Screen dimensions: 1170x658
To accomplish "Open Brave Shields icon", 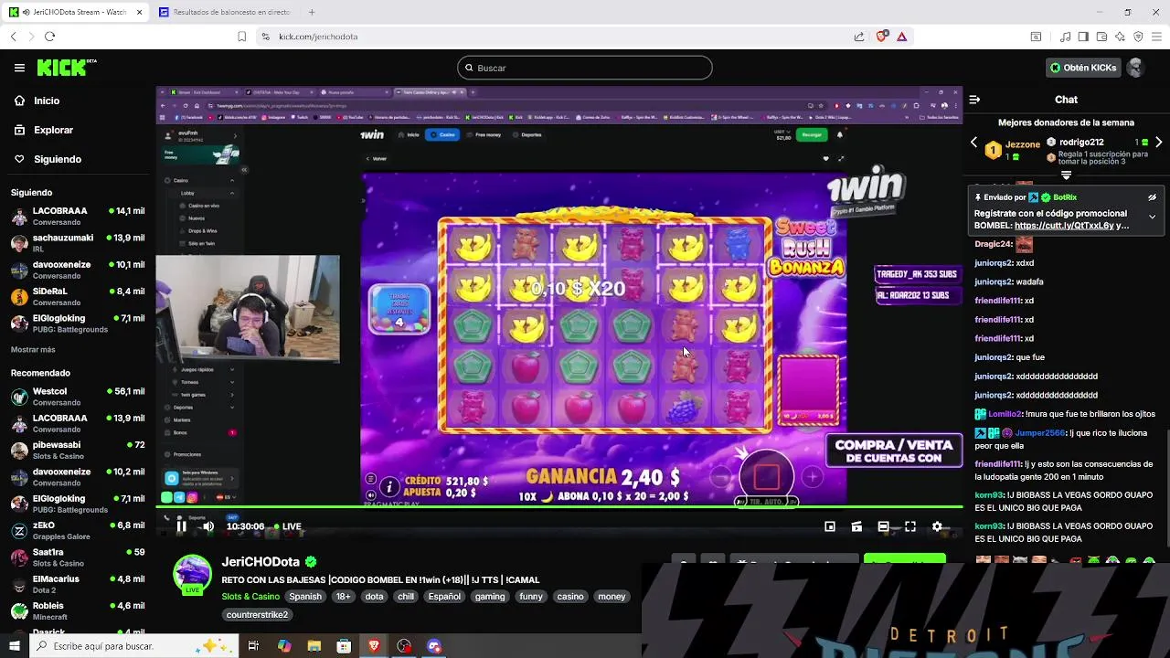I will click(881, 37).
